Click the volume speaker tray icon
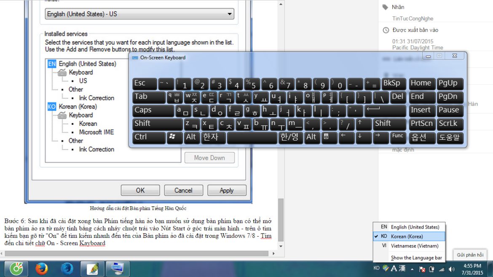 (x=452, y=269)
